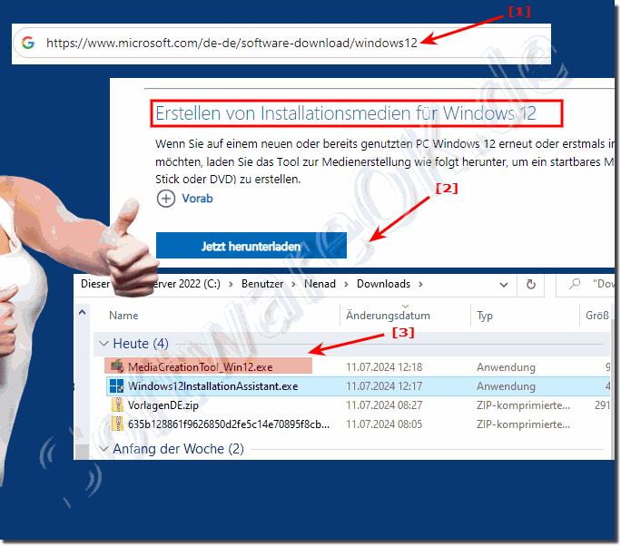Screen dimensions: 621x546
Task: Click the date 11.07.2024 12:18
Action: tap(384, 367)
